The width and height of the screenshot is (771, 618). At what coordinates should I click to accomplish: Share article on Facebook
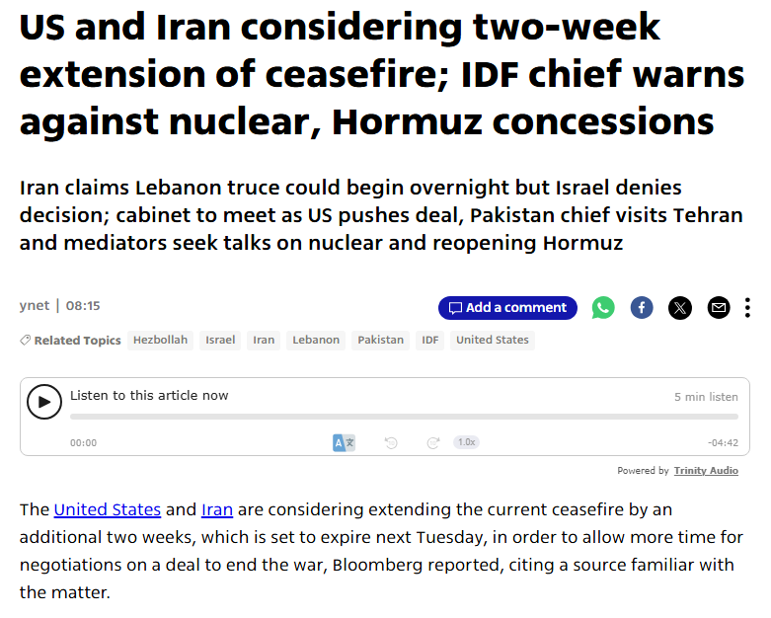click(x=642, y=307)
